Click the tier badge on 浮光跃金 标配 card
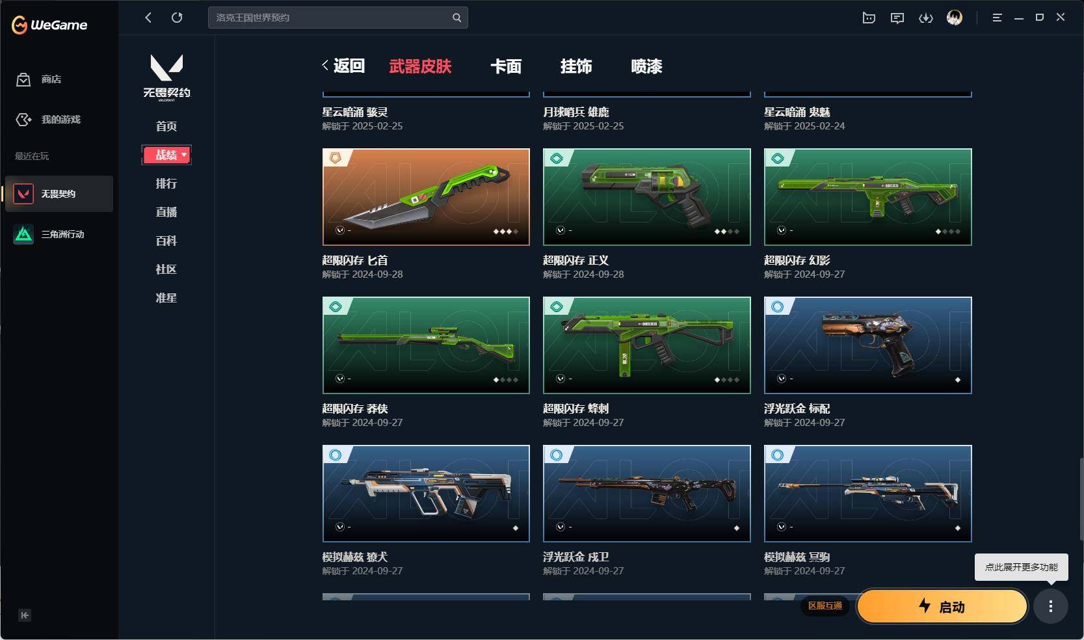Image resolution: width=1084 pixels, height=640 pixels. click(778, 306)
